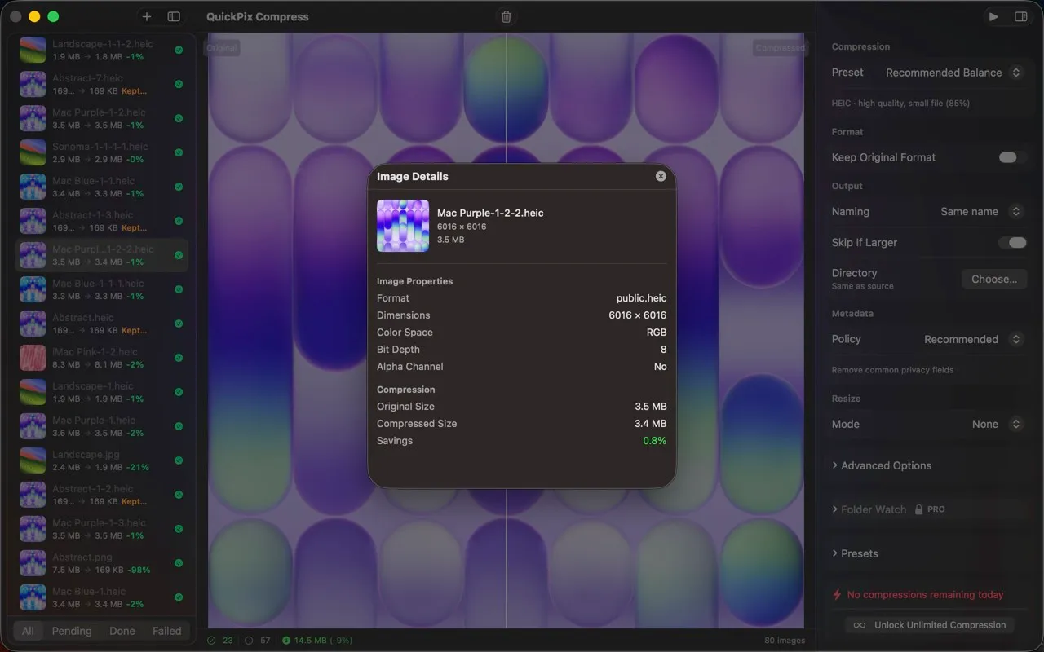The width and height of the screenshot is (1044, 652).
Task: Click the completed count icon showing 23
Action: 212,641
